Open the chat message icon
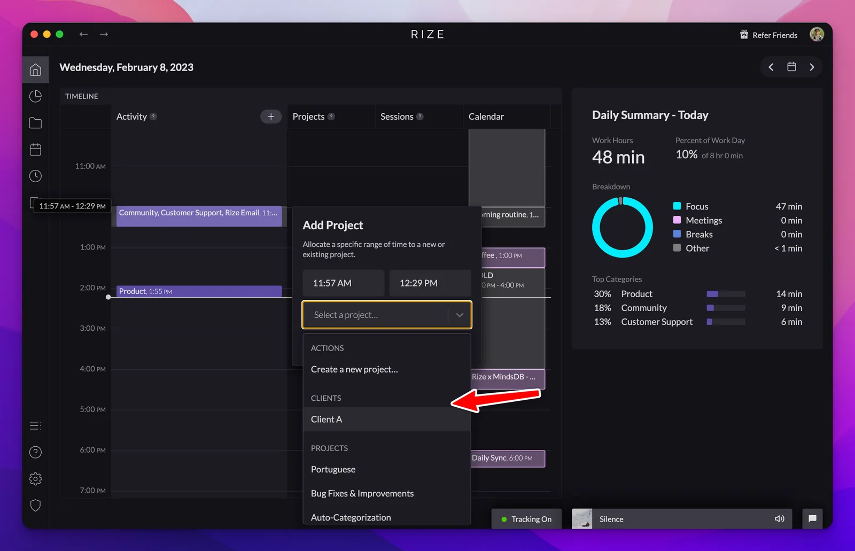This screenshot has width=855, height=551. pyautogui.click(x=812, y=519)
